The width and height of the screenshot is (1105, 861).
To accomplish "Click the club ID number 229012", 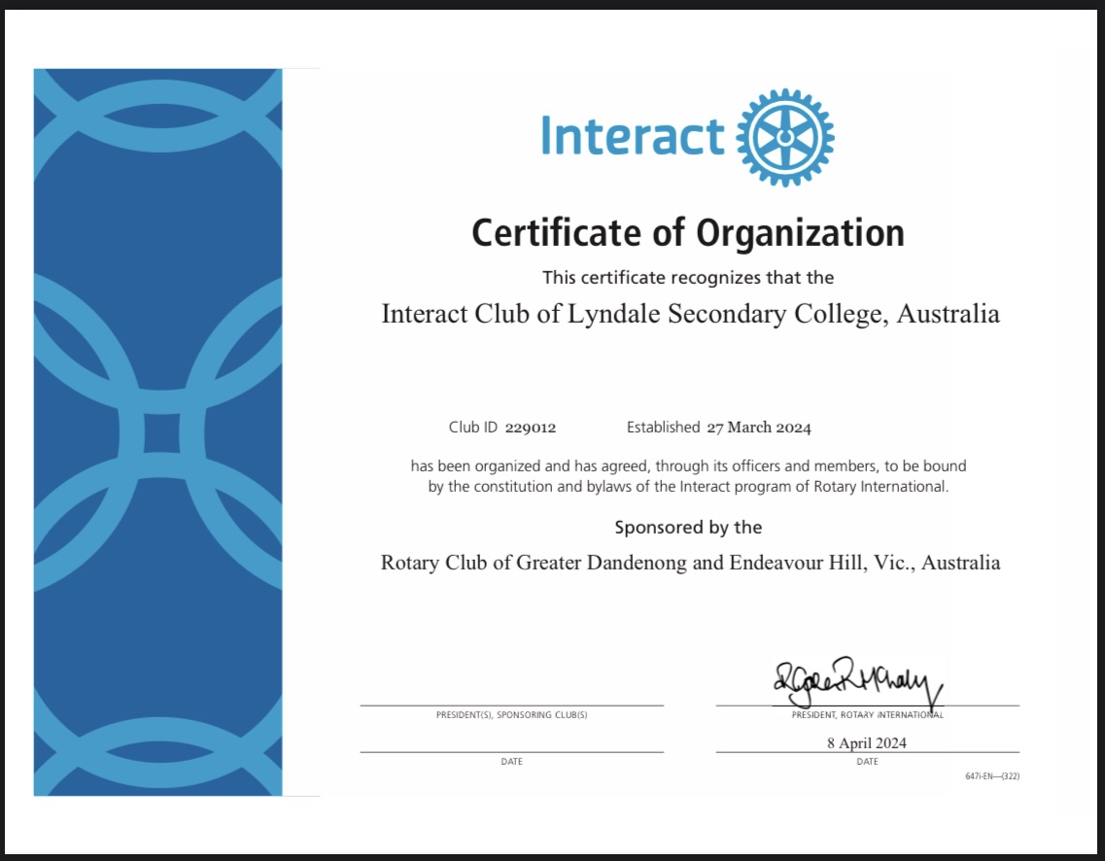I will coord(531,428).
